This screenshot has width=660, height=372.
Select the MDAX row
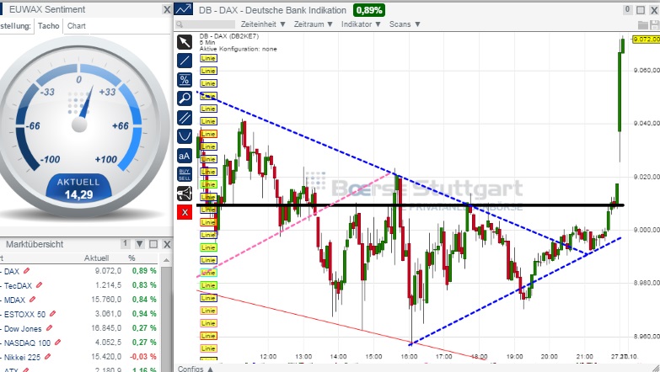[x=78, y=300]
